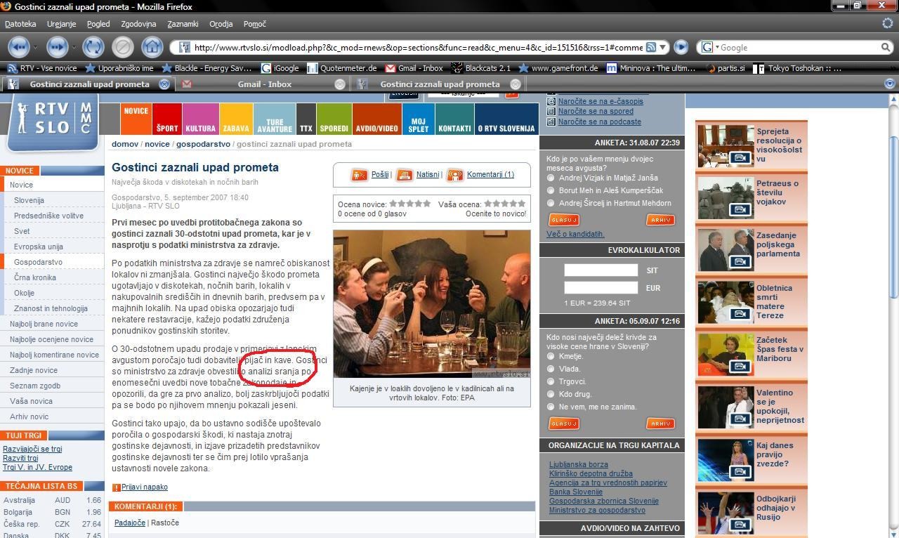Select Ne vem, me ne zanima option
This screenshot has height=538, width=899.
(x=551, y=407)
